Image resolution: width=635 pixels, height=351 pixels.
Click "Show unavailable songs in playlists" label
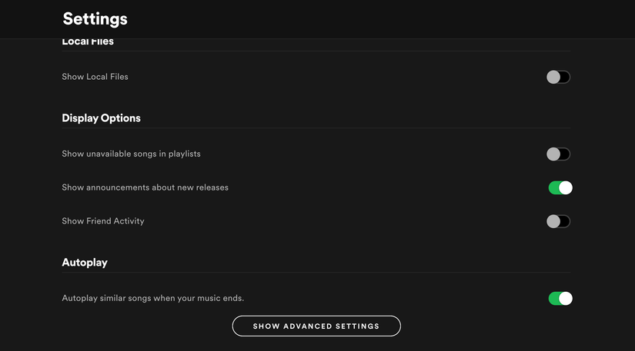point(131,154)
